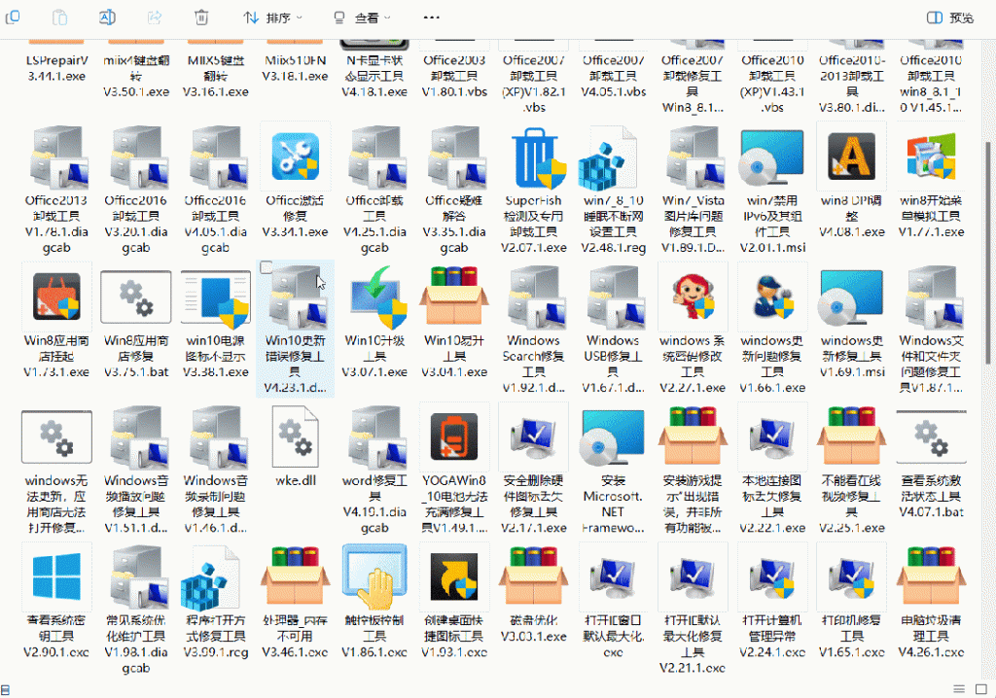Screen dimensions: 996x698
Task: Click the file name 打开IE默认最大化修复工具 V2.21.1.exe
Action: [x=693, y=644]
